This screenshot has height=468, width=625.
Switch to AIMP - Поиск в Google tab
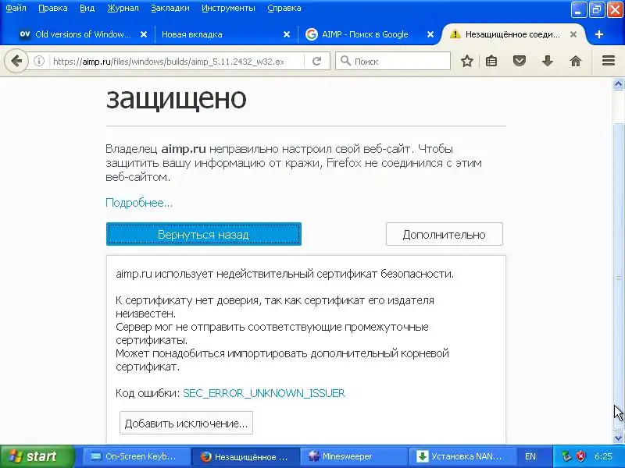[x=365, y=34]
